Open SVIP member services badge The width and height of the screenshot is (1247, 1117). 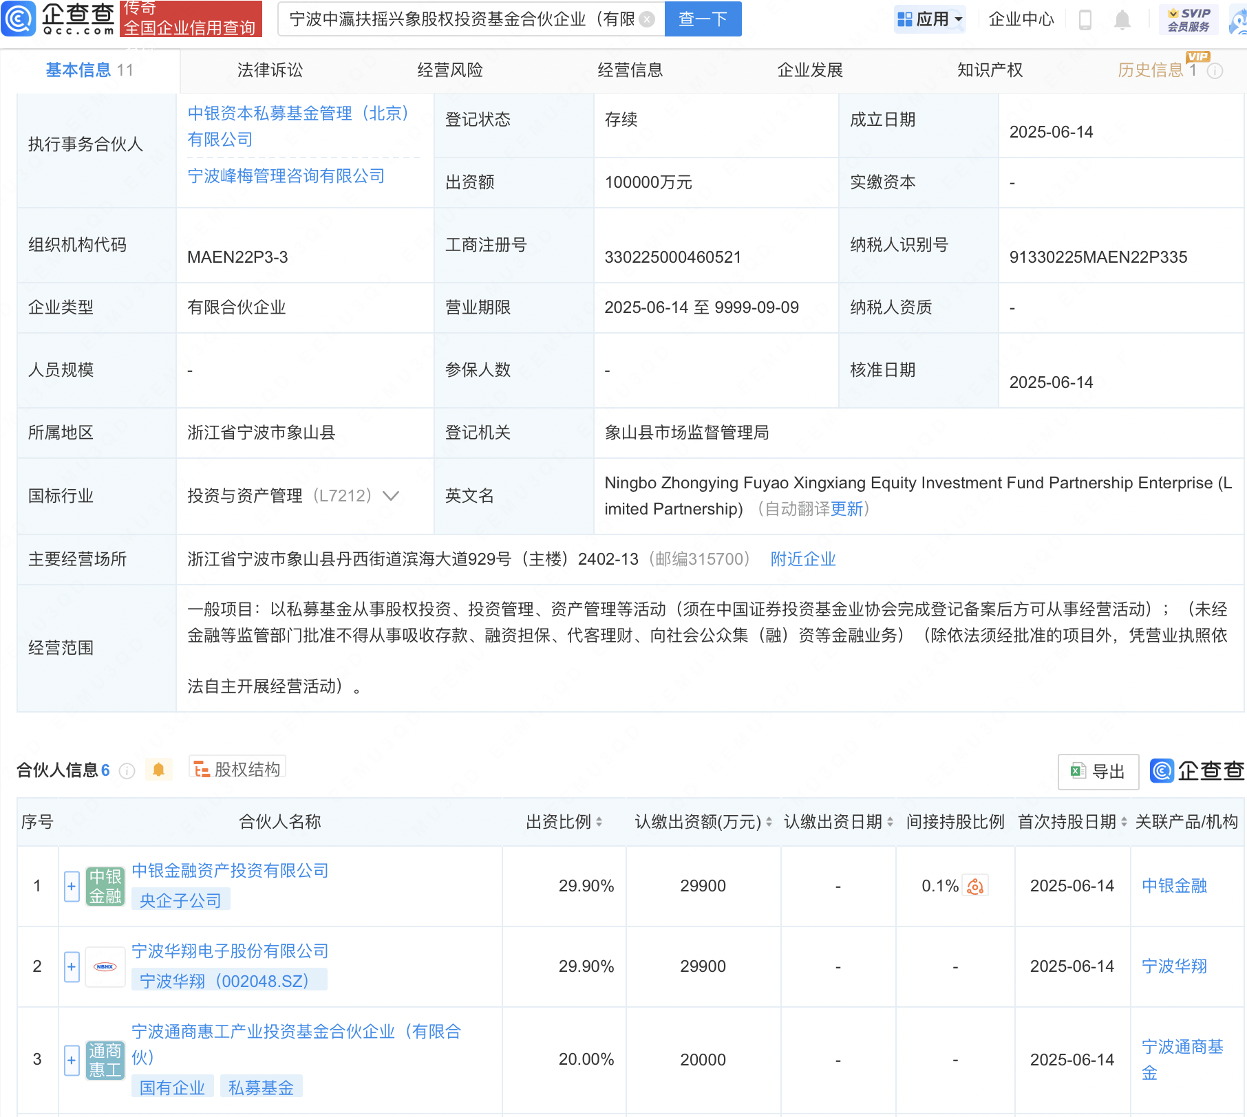tap(1189, 19)
